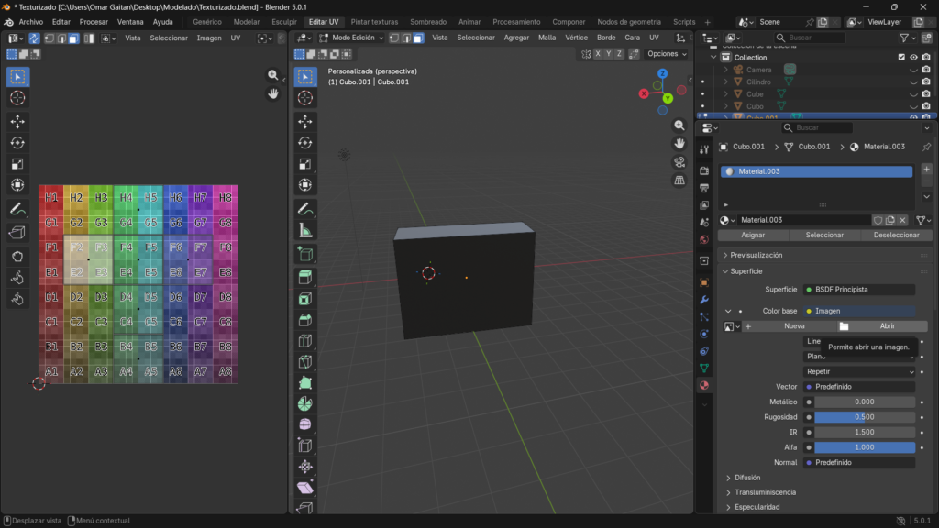Toggle camera view in the viewport
Viewport: 939px width, 528px height.
pyautogui.click(x=679, y=162)
